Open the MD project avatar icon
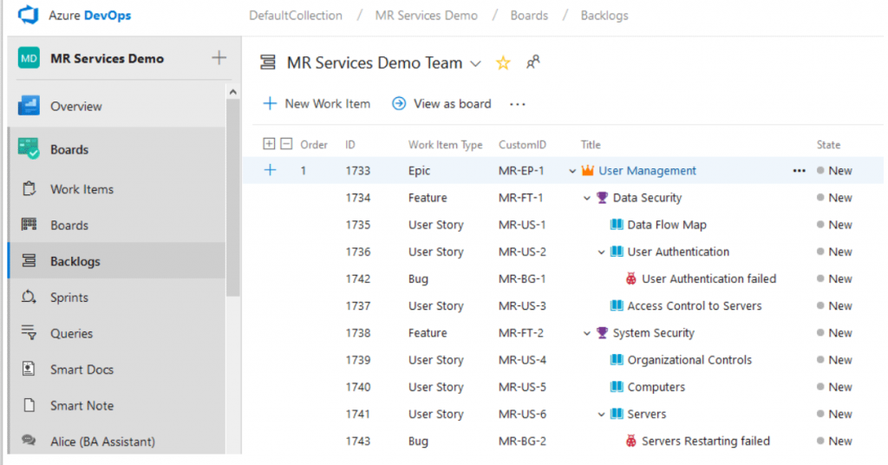Viewport: 888px width, 465px height. pos(29,58)
